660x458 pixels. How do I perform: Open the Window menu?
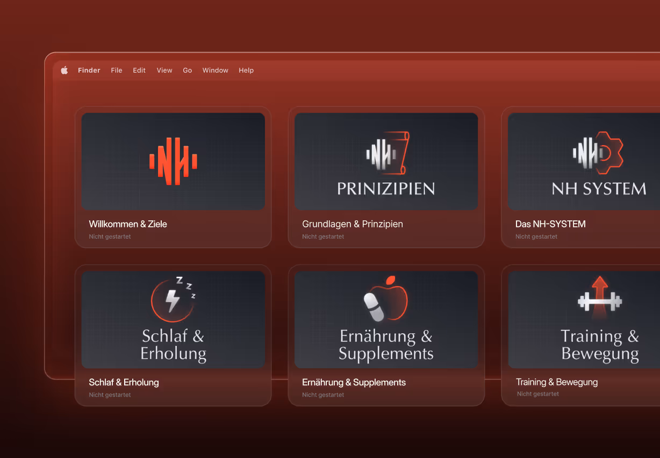[x=215, y=70]
